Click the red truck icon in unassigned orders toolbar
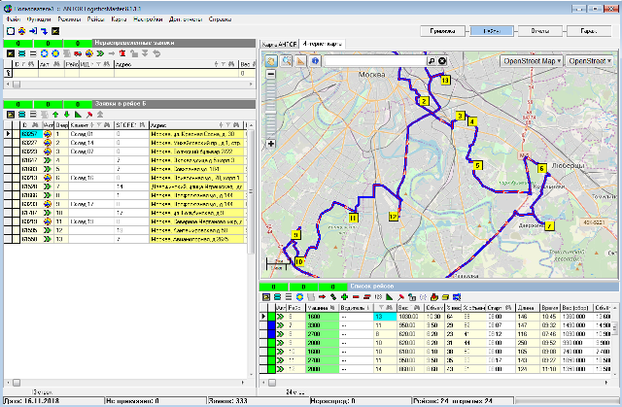 point(78,53)
